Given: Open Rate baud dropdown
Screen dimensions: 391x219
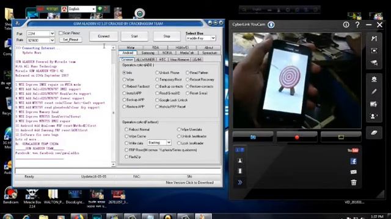Looking at the screenshot, I should [52, 40].
